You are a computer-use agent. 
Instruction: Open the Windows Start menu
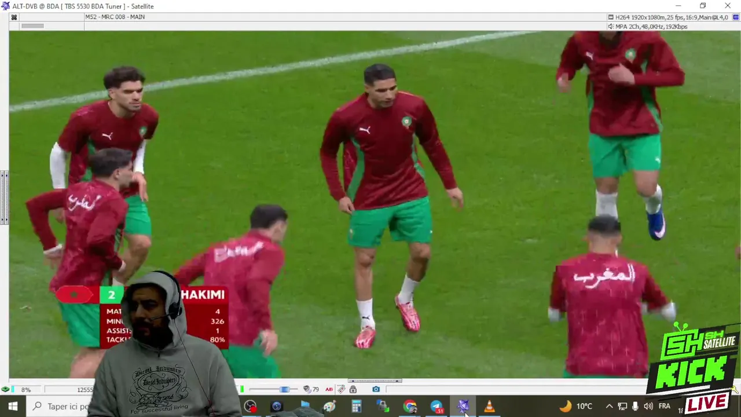click(x=12, y=406)
